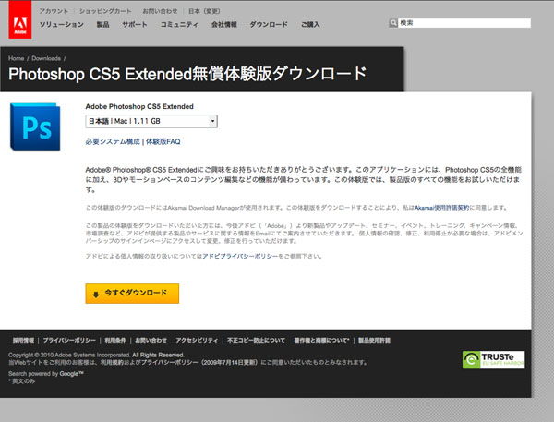Click the アカウント link
The height and width of the screenshot is (422, 554).
pos(54,11)
